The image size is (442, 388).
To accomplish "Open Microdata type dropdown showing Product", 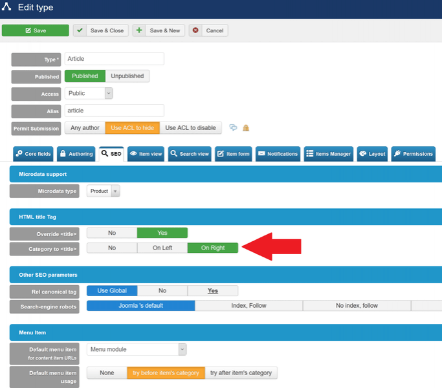I will click(x=104, y=191).
